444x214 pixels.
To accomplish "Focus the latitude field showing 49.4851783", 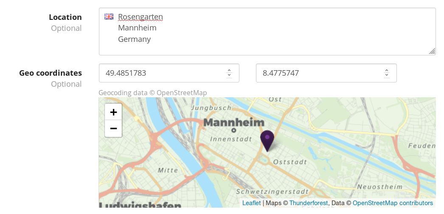I will (161, 73).
